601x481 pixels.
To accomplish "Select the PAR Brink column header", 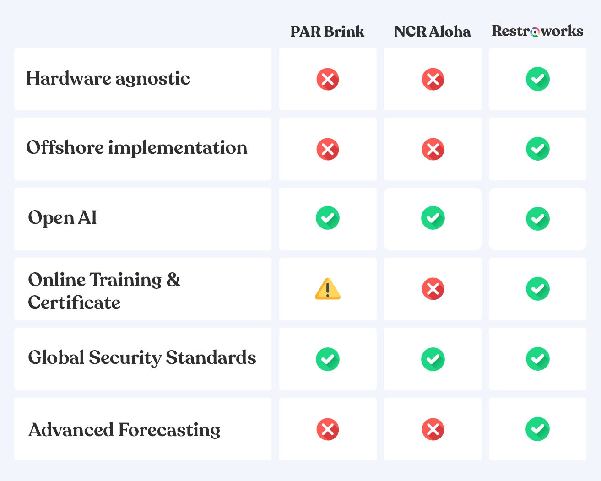I will click(327, 32).
